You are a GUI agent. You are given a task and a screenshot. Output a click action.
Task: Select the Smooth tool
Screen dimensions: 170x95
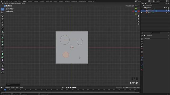[2, 60]
